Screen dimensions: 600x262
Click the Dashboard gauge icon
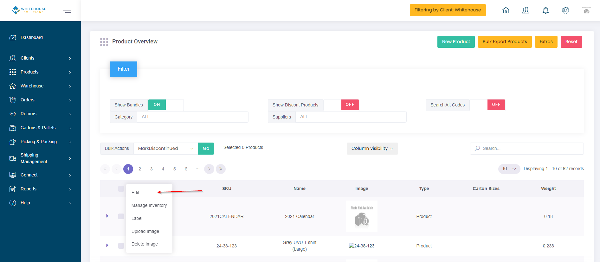tap(13, 37)
